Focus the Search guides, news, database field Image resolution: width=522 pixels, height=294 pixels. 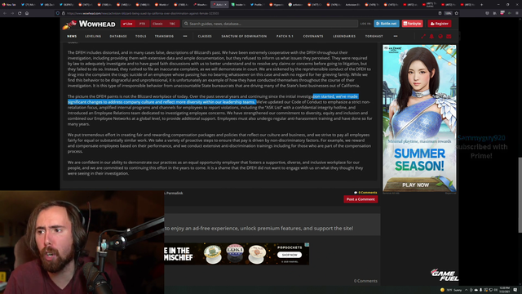pyautogui.click(x=270, y=24)
